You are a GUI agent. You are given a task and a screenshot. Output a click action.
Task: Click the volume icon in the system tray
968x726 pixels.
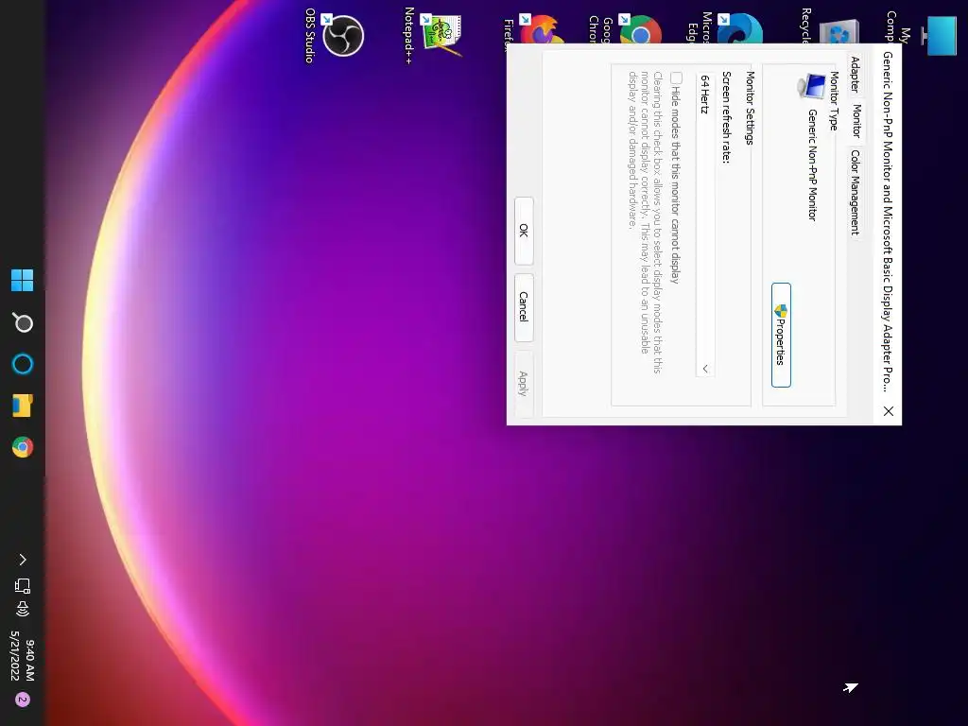tap(23, 610)
